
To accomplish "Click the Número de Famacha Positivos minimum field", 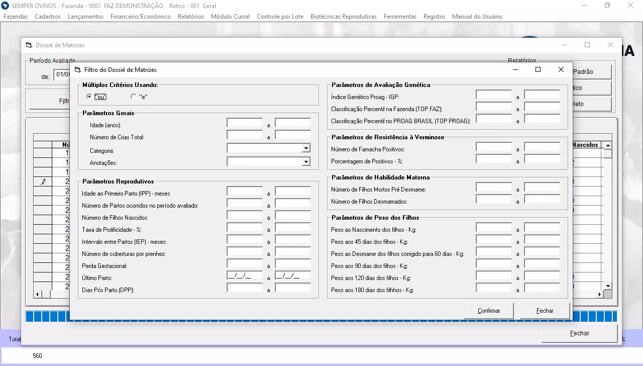I will click(x=494, y=147).
